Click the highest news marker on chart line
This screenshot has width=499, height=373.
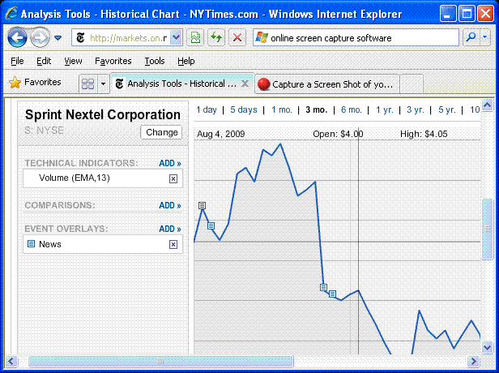[x=202, y=206]
